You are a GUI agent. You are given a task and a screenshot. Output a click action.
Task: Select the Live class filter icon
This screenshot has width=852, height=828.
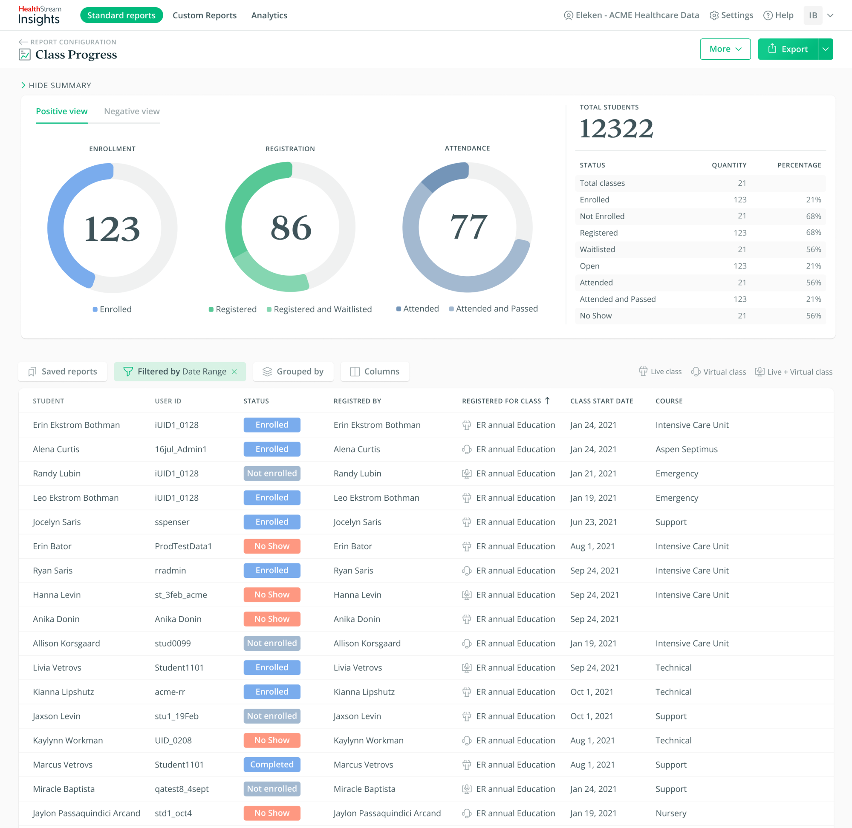click(643, 371)
